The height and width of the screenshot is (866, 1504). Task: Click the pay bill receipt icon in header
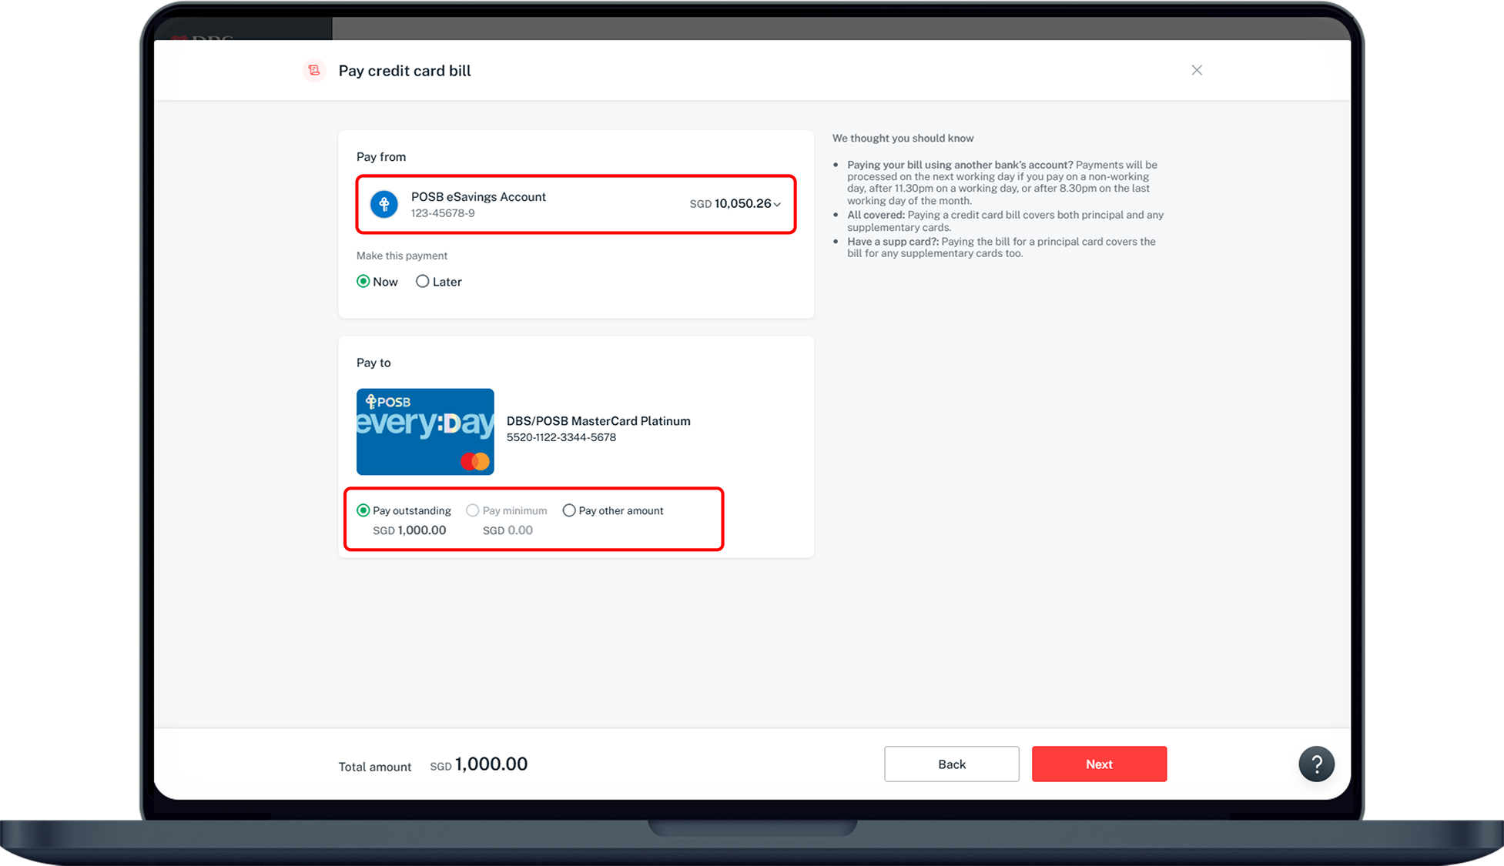pyautogui.click(x=313, y=70)
